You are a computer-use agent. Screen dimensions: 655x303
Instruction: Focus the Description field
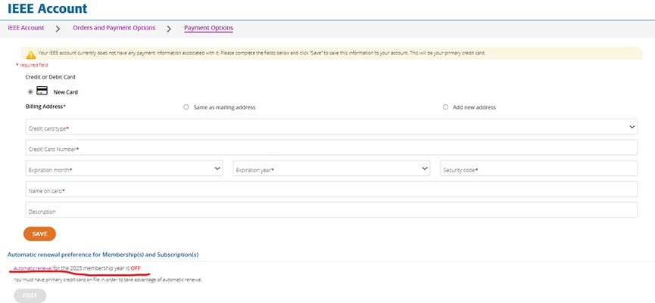coord(331,210)
